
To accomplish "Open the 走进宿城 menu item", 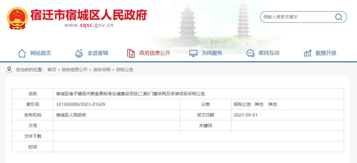I will pos(98,53).
